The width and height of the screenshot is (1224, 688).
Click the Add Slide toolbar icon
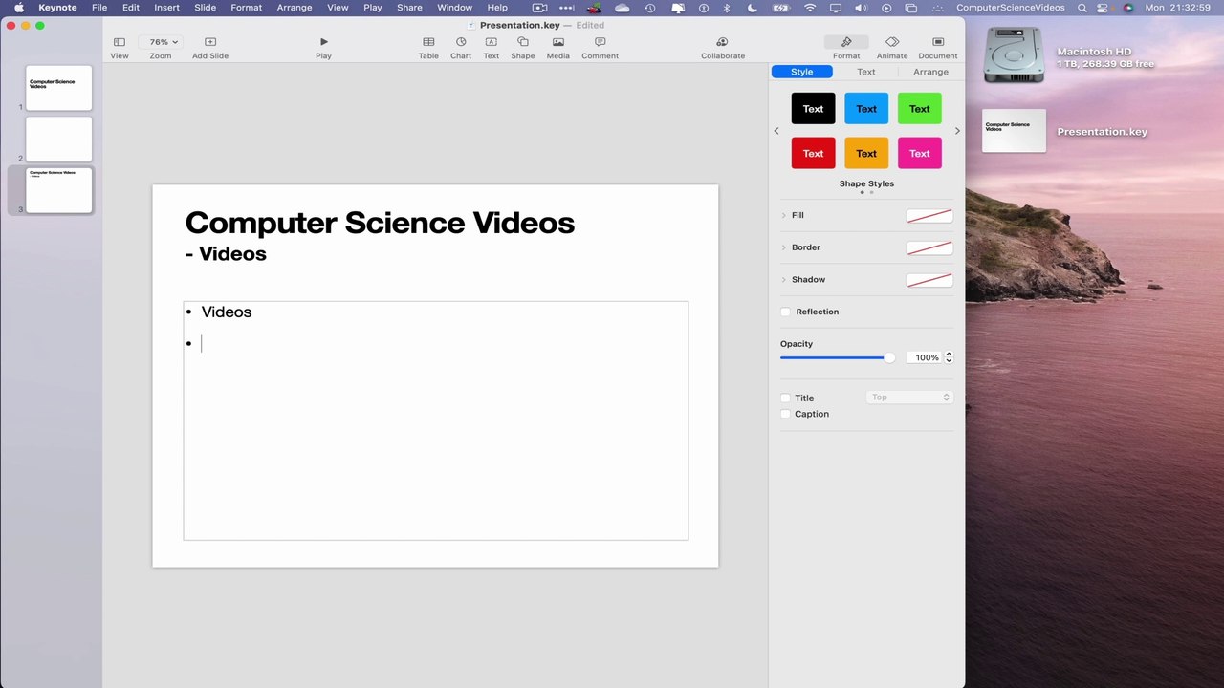pos(210,42)
